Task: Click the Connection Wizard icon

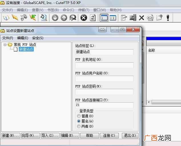Action: [24, 18]
